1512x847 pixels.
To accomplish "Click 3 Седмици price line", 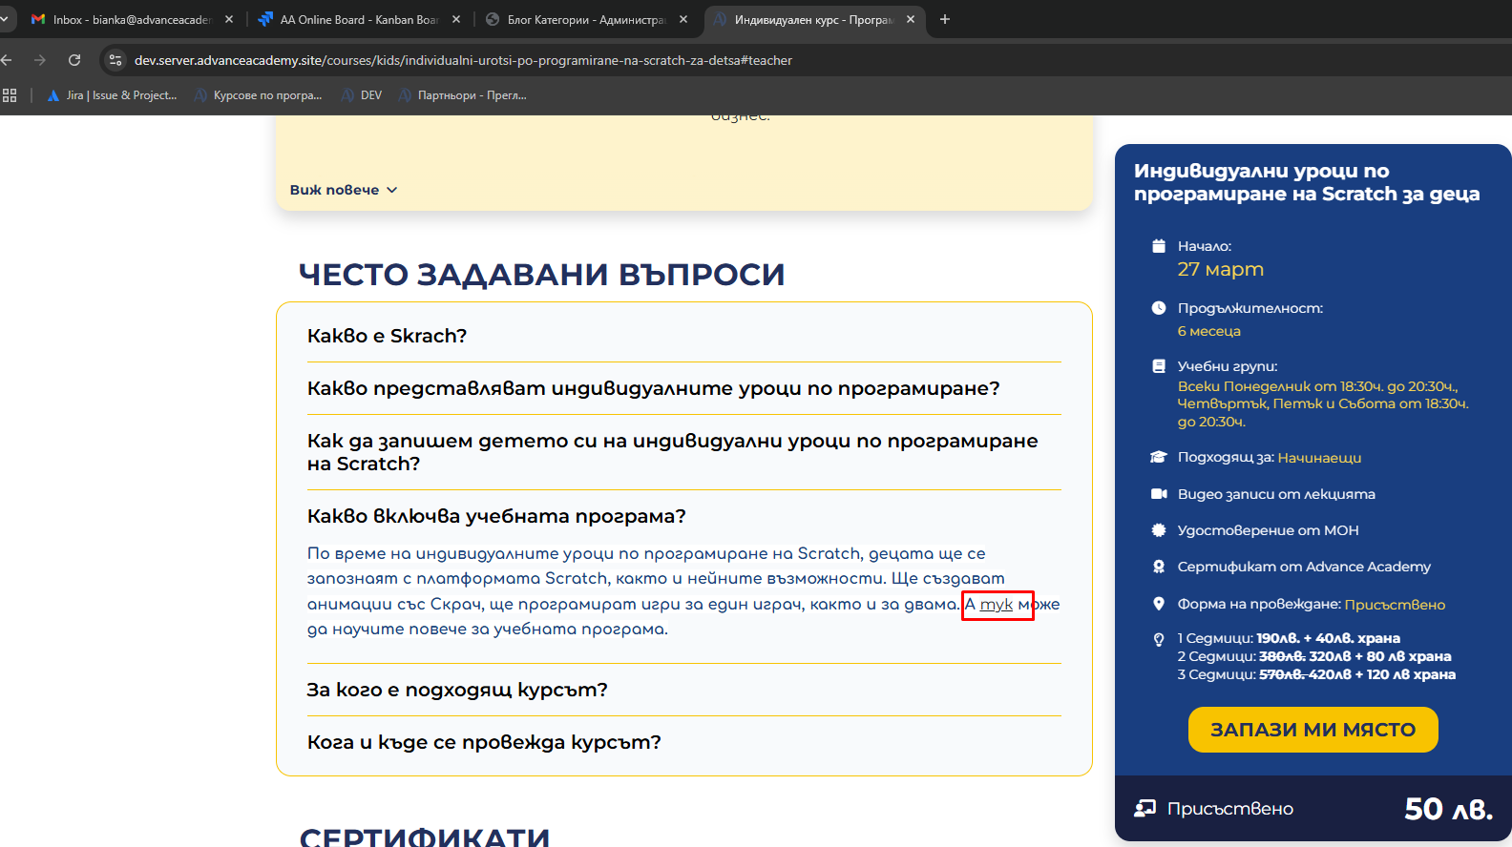I will pos(1316,674).
